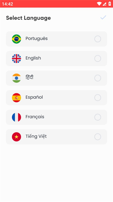Image resolution: width=113 pixels, height=202 pixels.
Task: Choose the Português language label
Action: click(x=37, y=39)
